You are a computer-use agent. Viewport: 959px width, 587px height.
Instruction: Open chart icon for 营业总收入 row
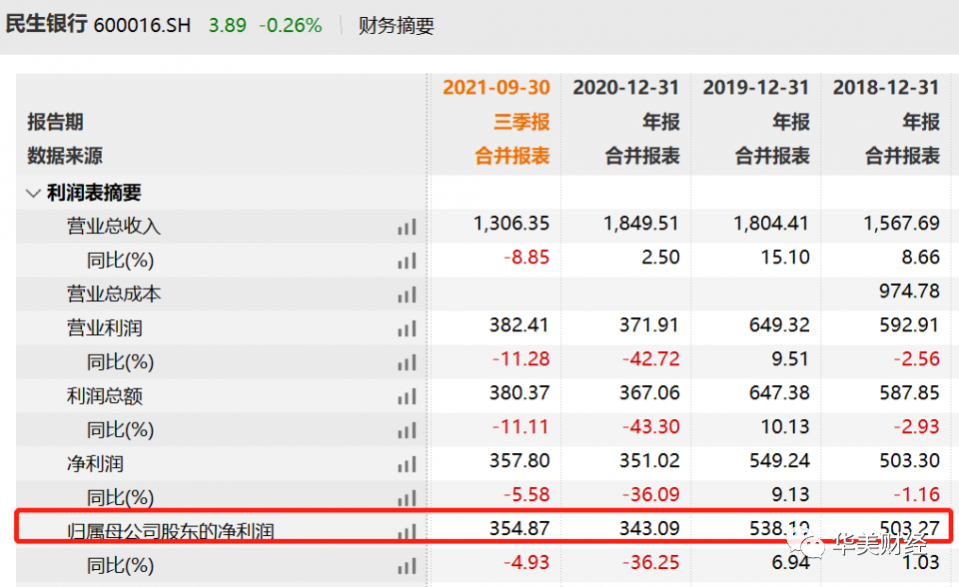[x=407, y=227]
